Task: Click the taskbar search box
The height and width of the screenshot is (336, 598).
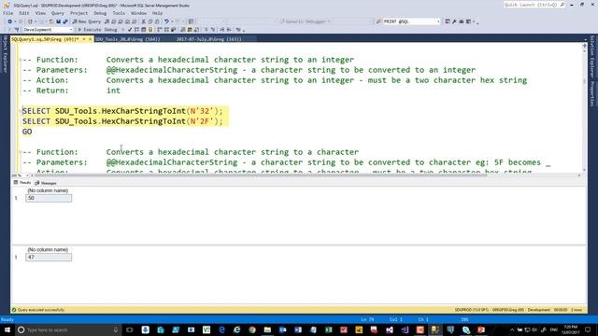Action: [x=68, y=329]
